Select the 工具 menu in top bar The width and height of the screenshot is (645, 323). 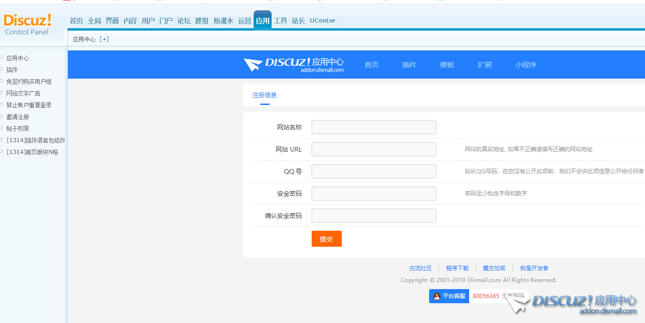click(x=281, y=21)
